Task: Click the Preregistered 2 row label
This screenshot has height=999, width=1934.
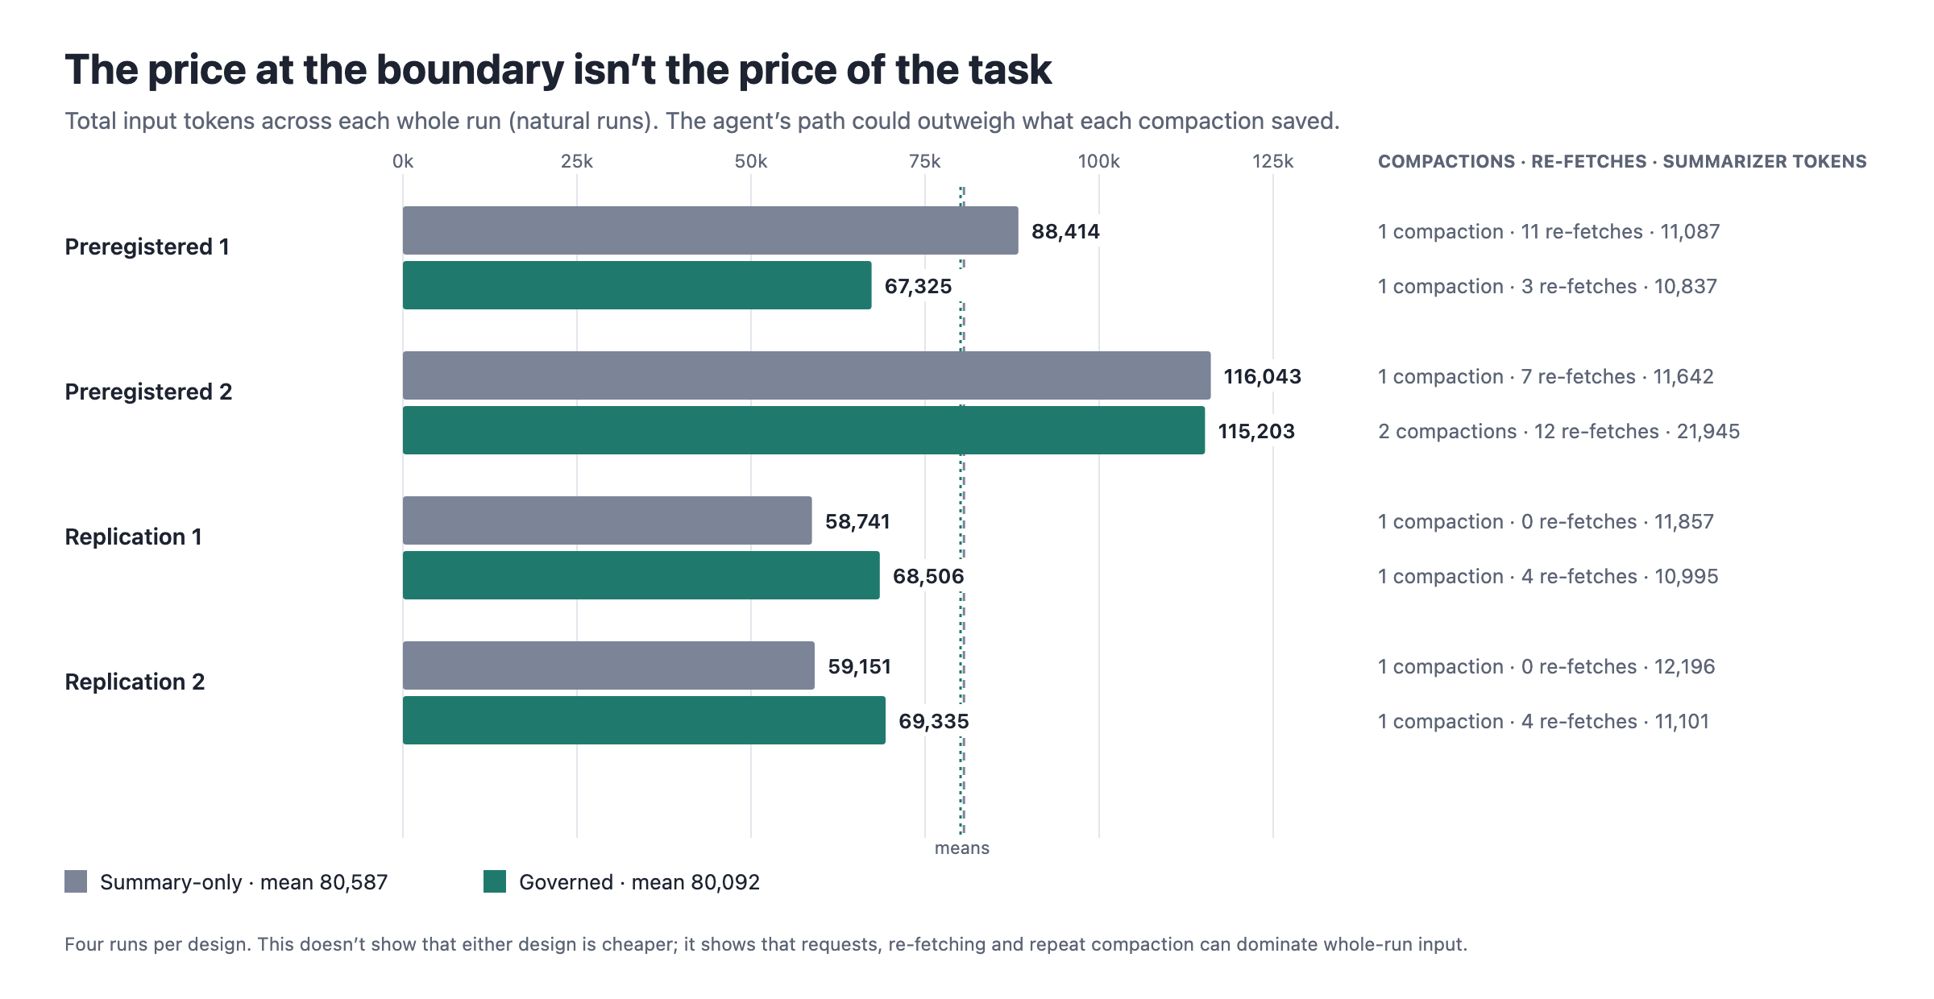Action: click(x=148, y=392)
